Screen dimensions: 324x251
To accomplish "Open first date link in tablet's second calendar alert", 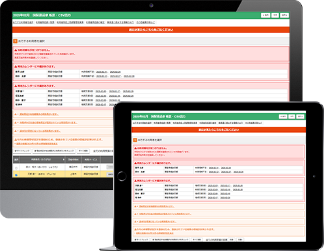I will point(213,185).
